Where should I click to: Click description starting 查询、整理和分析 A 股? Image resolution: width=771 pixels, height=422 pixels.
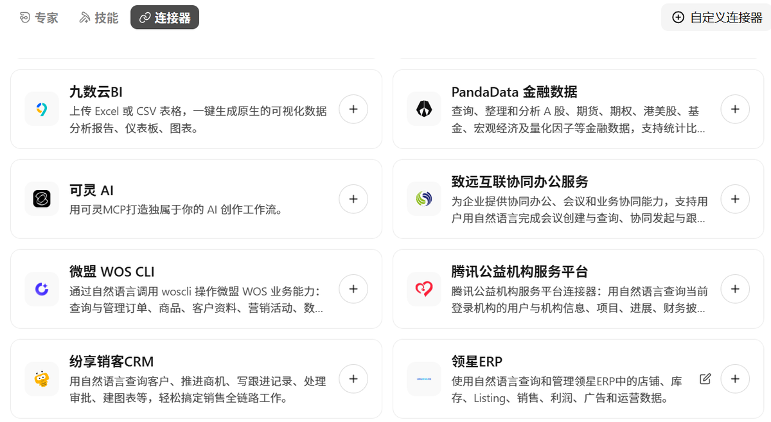click(578, 119)
